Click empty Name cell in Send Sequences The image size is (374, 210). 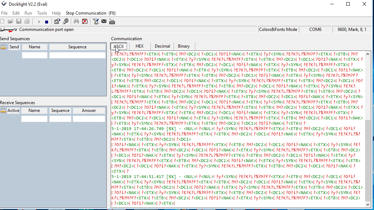(35, 55)
